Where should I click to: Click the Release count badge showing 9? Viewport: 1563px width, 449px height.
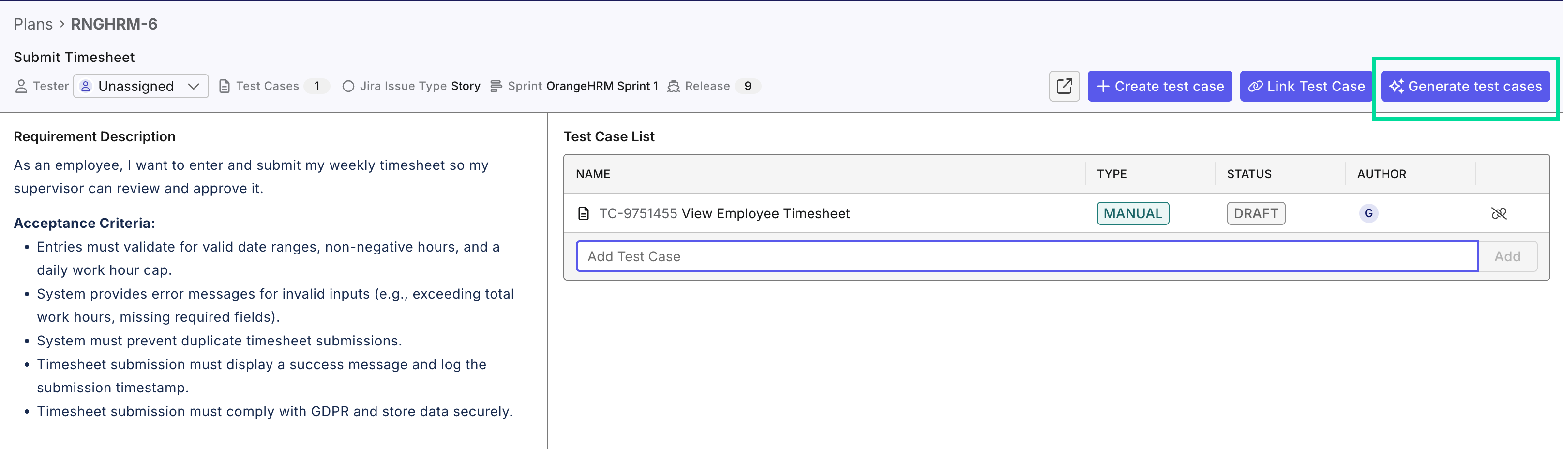click(x=748, y=86)
